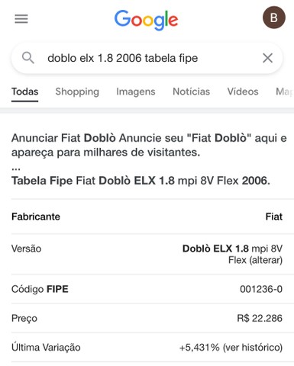Open the Tabela Fipe Fiat Doblò ELX heading

pyautogui.click(x=141, y=181)
